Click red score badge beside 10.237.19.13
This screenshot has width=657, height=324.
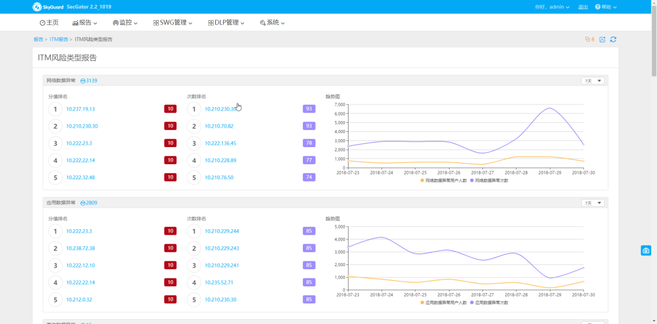coord(170,109)
